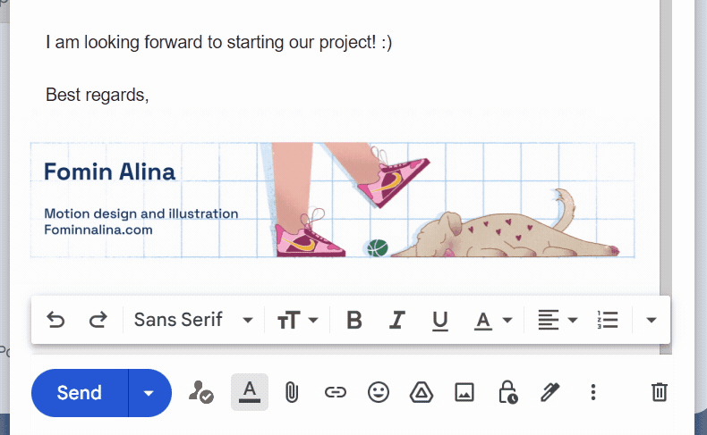Expand text size dropdown
This screenshot has height=435, width=707.
coord(298,320)
